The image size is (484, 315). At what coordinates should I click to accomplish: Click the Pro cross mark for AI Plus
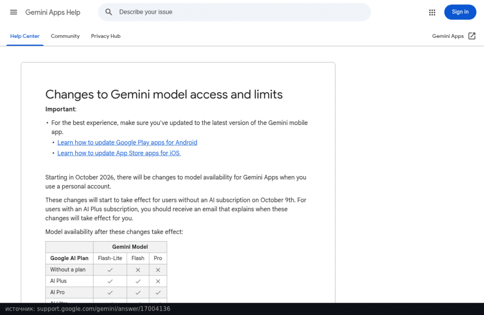tap(158, 281)
